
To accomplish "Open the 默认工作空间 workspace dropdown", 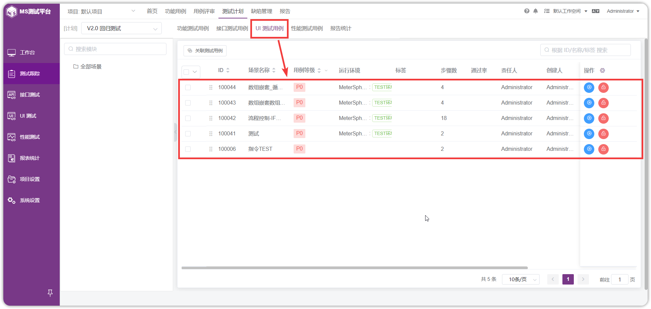I will pos(570,11).
